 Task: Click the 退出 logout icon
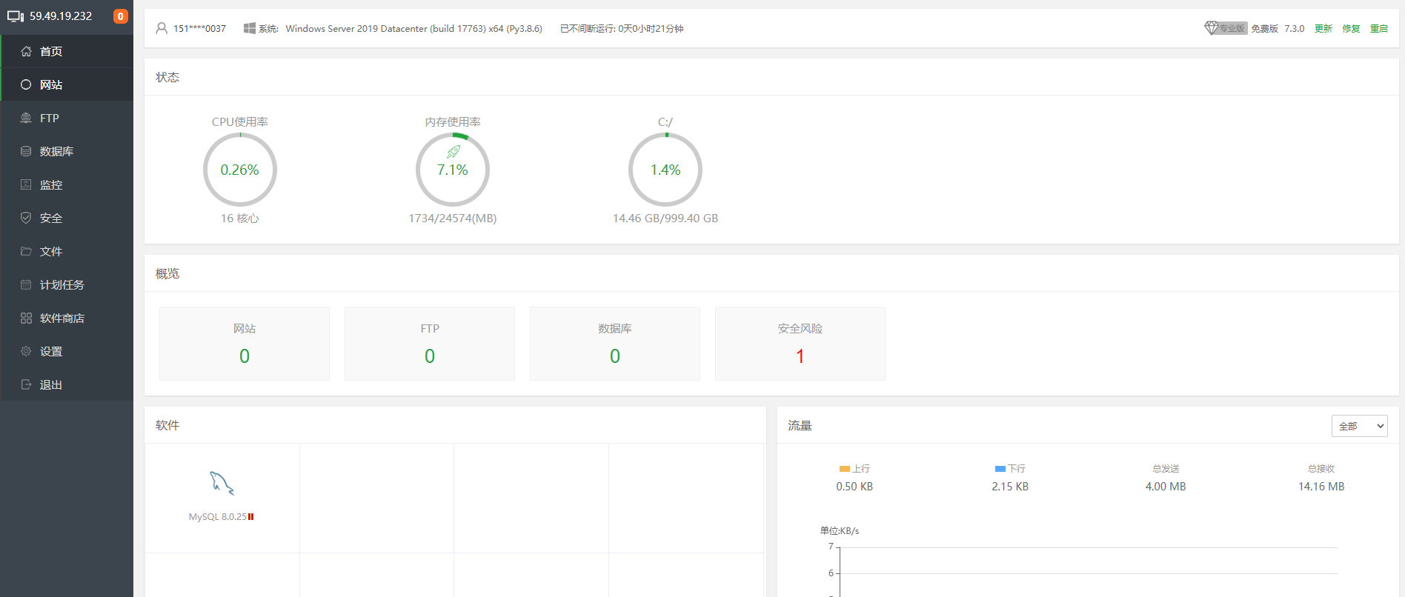(x=26, y=384)
